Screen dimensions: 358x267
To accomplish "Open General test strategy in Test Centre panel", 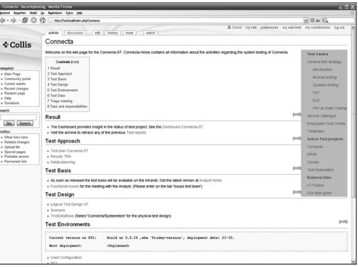I will (x=324, y=62).
